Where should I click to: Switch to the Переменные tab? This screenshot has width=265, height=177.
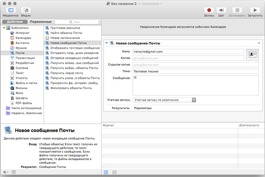click(x=40, y=22)
